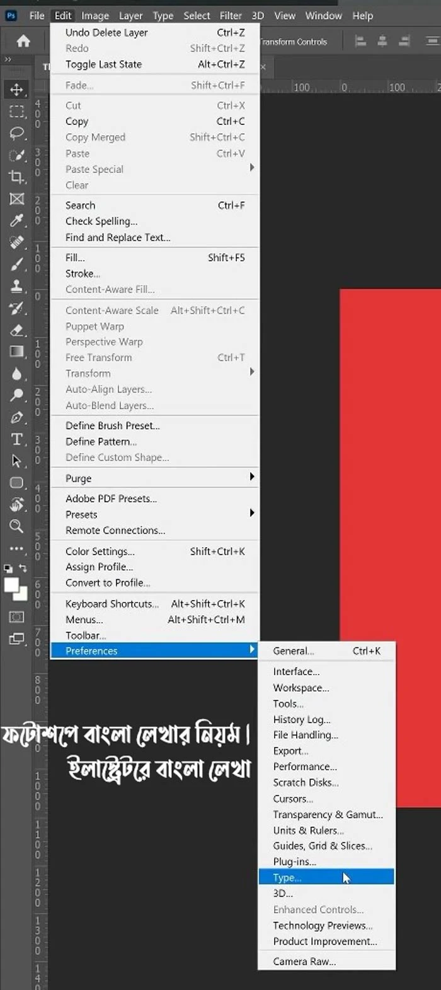Choose Define Brush Preset...
The width and height of the screenshot is (441, 990).
click(x=155, y=425)
